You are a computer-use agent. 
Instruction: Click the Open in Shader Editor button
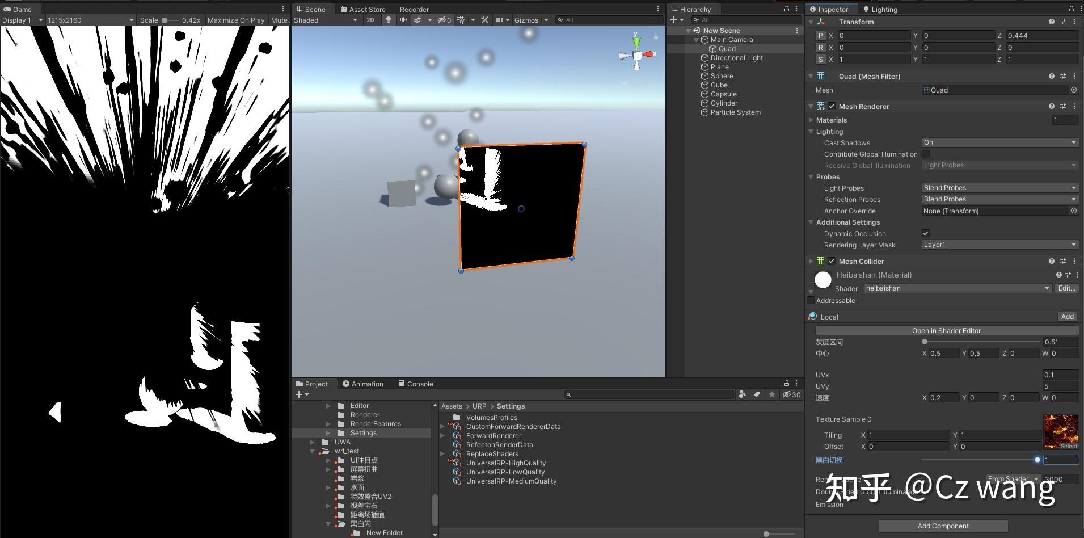coord(946,330)
